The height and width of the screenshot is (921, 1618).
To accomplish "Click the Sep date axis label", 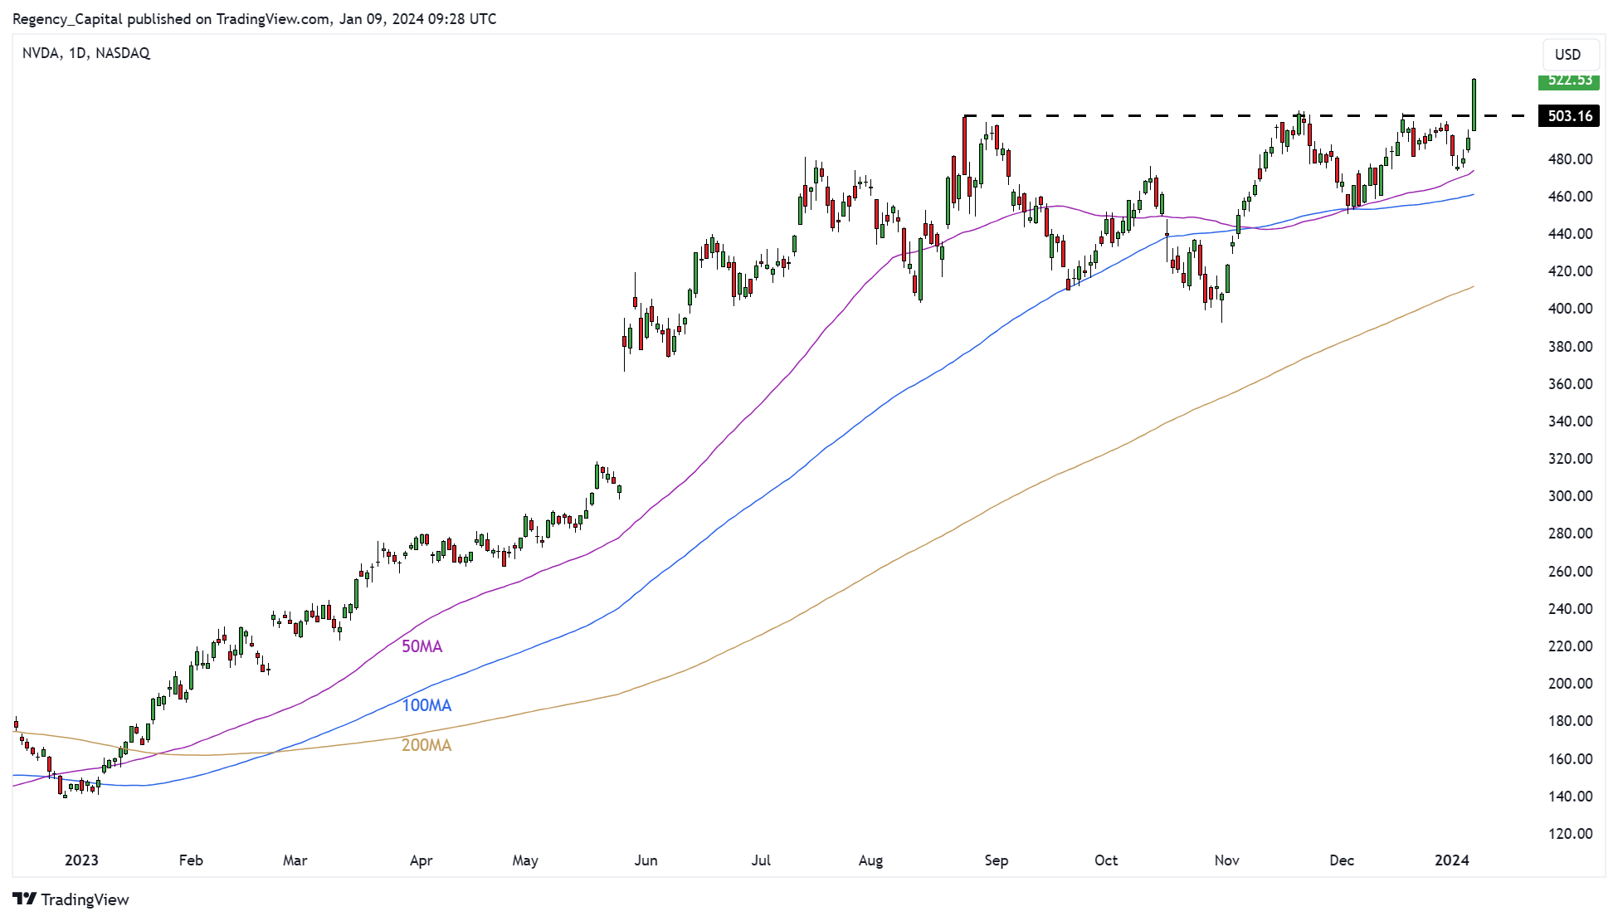I will 997,860.
